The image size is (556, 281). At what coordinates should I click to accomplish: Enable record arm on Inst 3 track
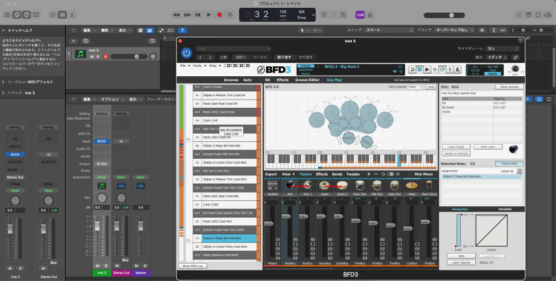[x=105, y=57]
